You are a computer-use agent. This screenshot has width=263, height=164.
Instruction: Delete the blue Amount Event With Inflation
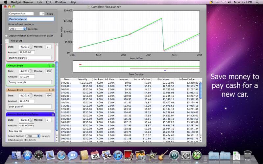click(x=53, y=114)
